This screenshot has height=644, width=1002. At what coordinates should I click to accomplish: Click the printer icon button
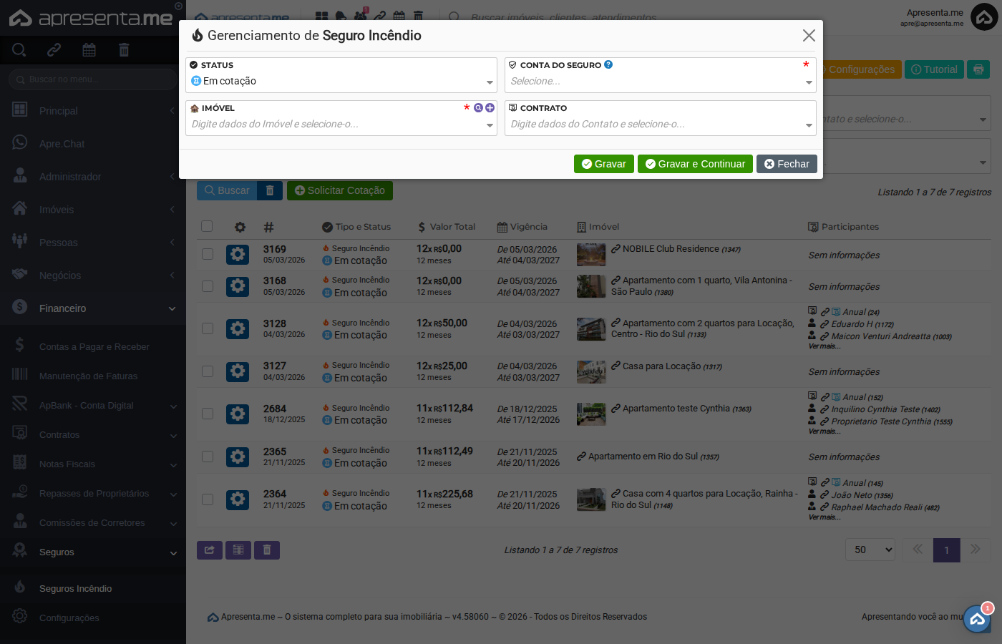pyautogui.click(x=978, y=69)
